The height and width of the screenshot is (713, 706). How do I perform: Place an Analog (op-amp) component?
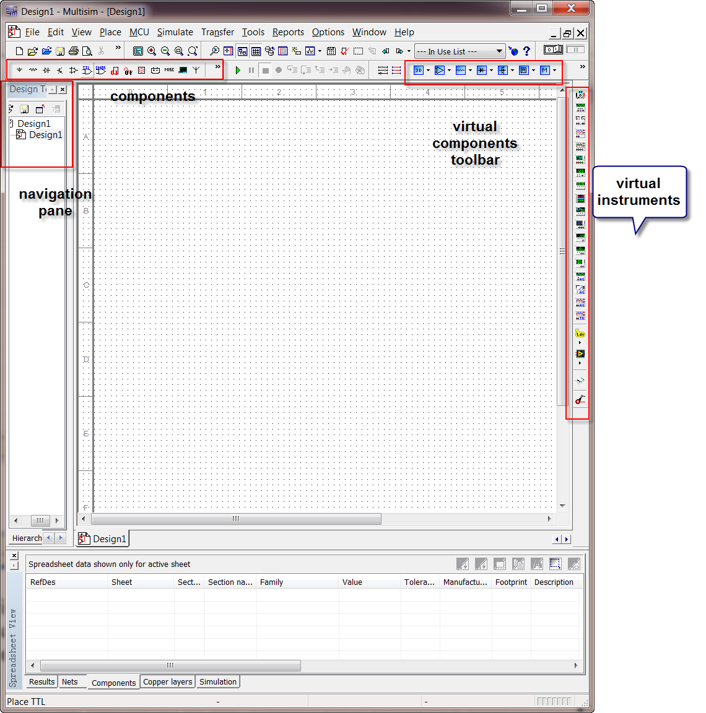tap(73, 70)
